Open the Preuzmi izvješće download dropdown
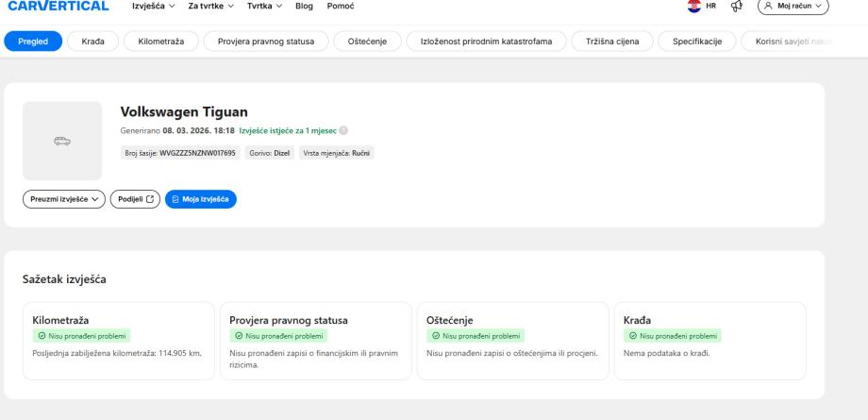 click(63, 198)
